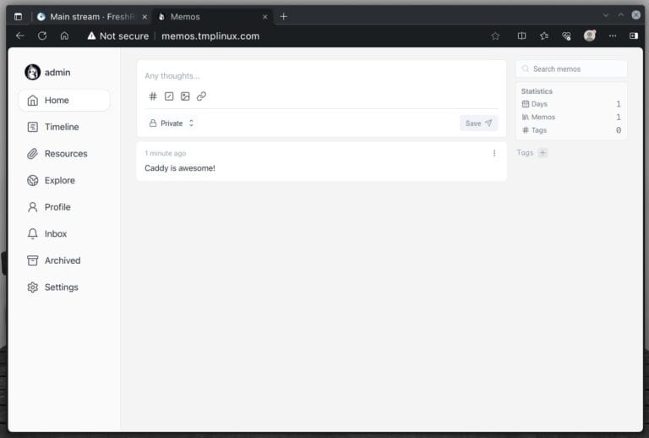Open Timeline in the sidebar

[x=61, y=127]
